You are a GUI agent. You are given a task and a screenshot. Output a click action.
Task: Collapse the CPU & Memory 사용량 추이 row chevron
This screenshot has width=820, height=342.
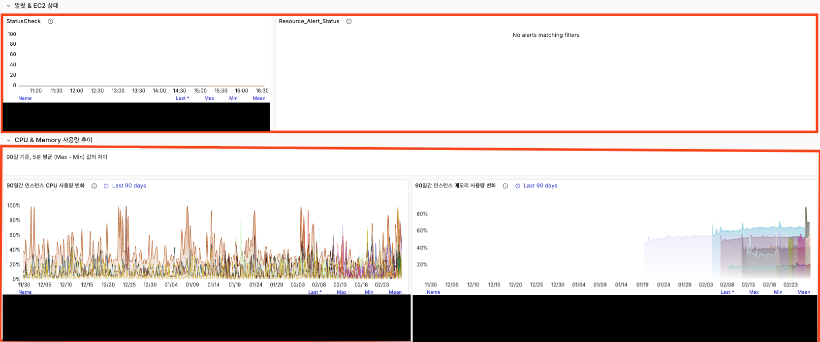[x=8, y=140]
